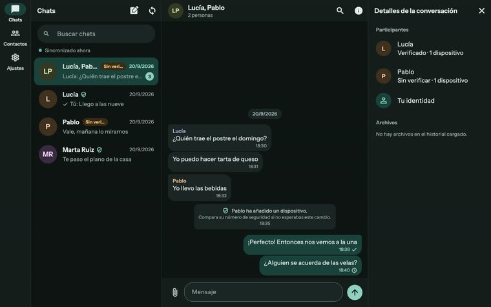
Task: Click Marta Ruiz's verified shield icon
Action: 99,150
